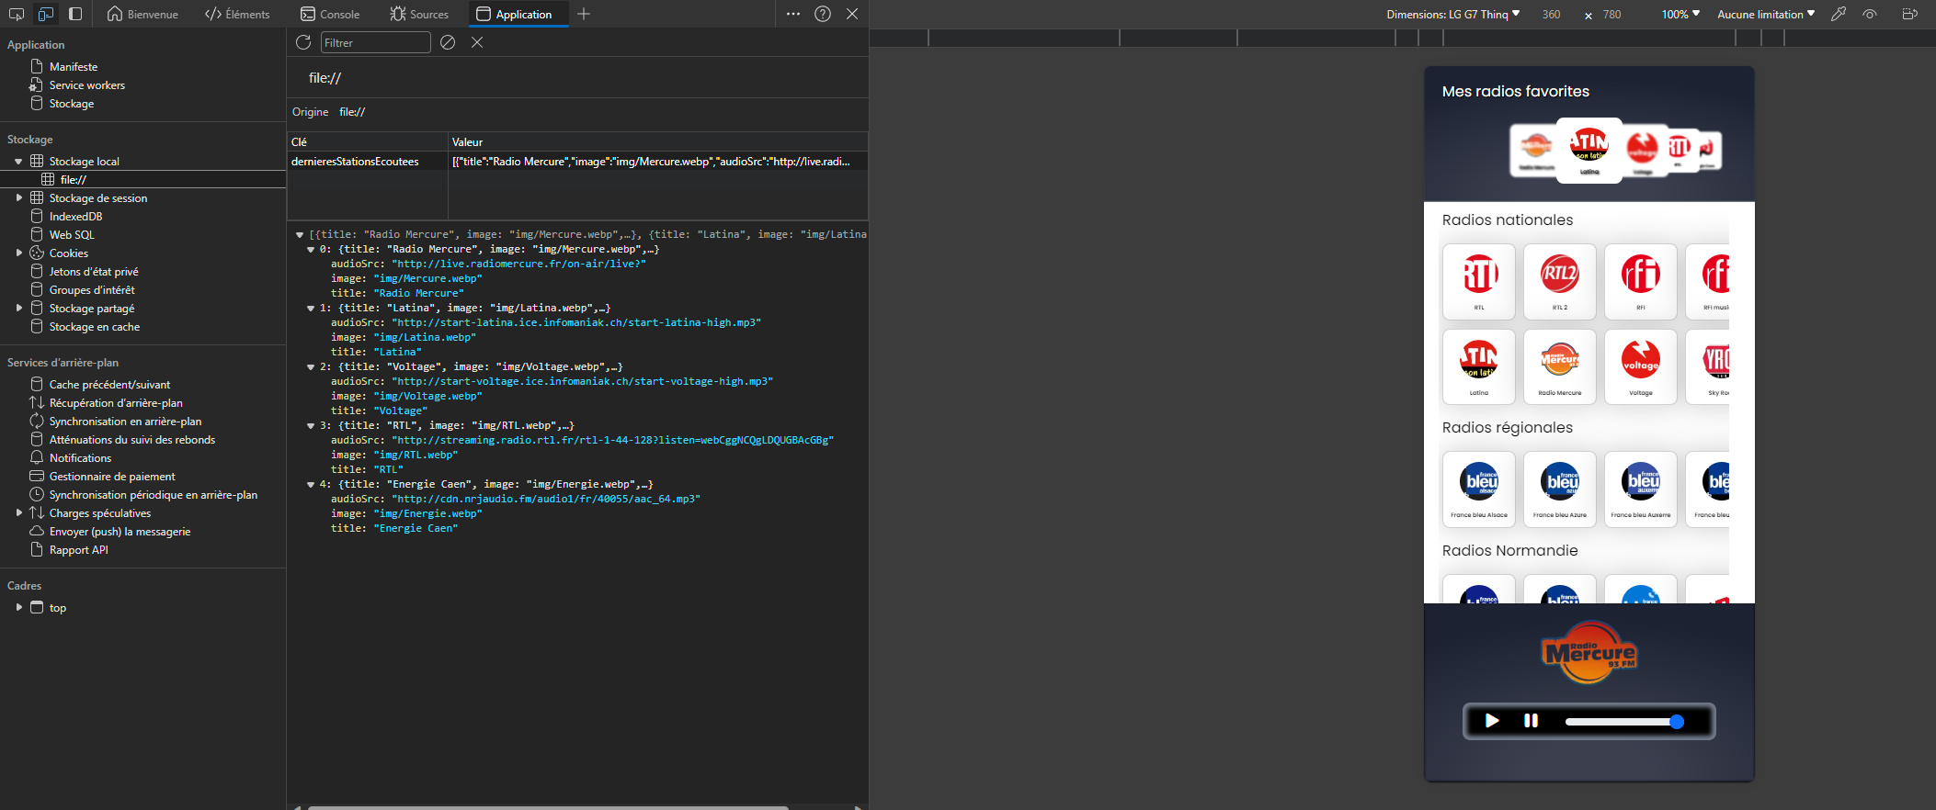
Task: Open Synchronisation en arrière-plan
Action: [x=125, y=421]
